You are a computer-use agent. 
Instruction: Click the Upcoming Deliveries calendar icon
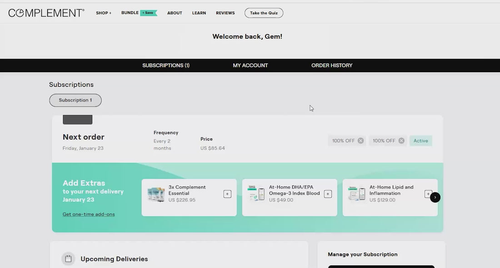point(68,259)
